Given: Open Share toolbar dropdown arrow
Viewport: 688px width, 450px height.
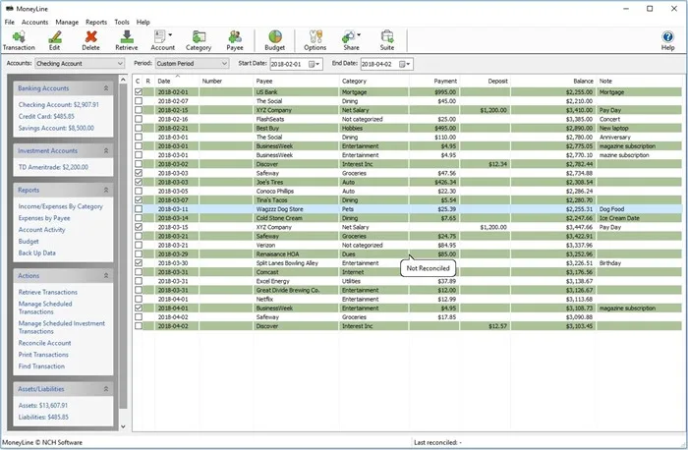Looking at the screenshot, I should (359, 35).
